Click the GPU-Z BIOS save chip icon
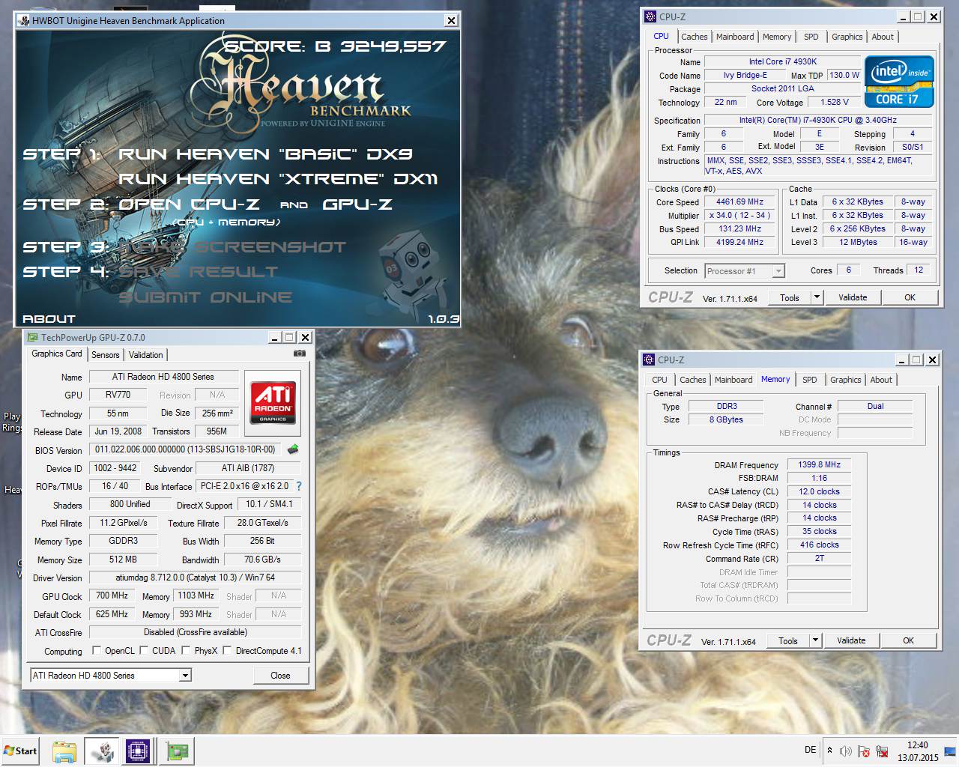This screenshot has height=767, width=959. tap(293, 449)
